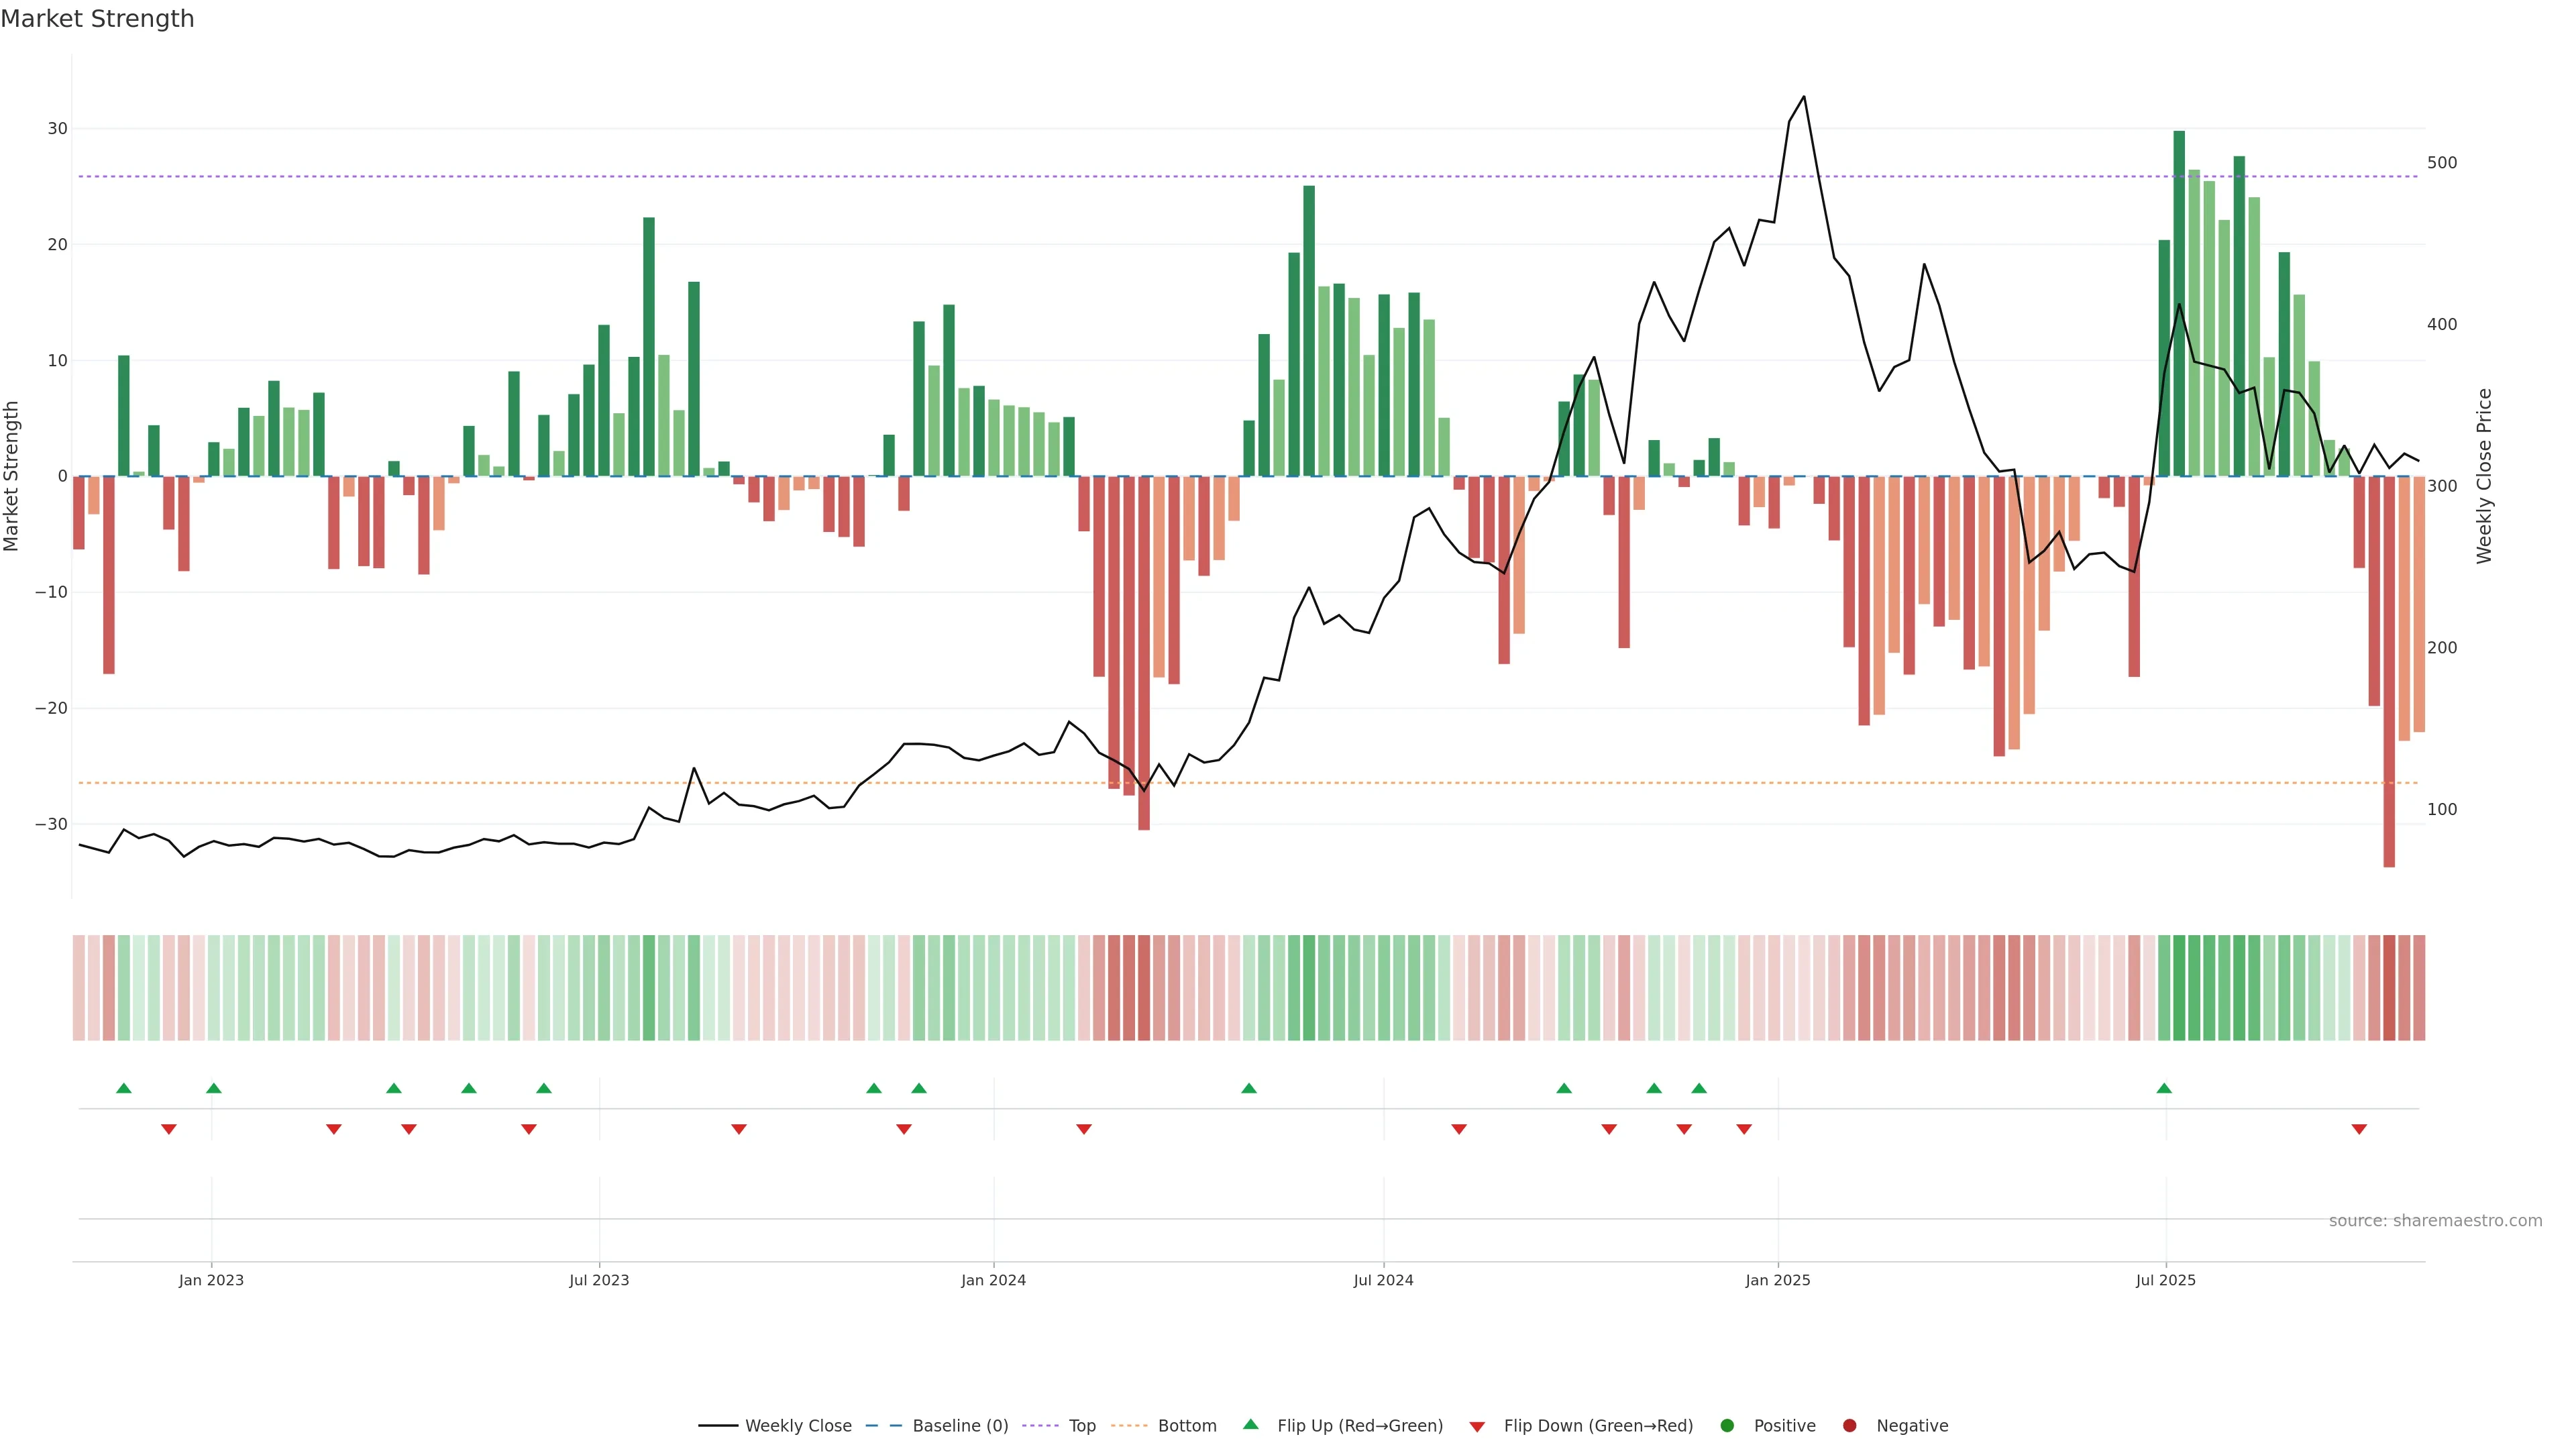Click the first green flip-up triangle marker
This screenshot has height=1449, width=2576.
(x=124, y=1088)
